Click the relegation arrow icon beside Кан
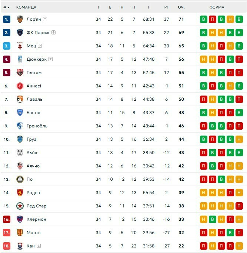The width and height of the screenshot is (247, 253). pyautogui.click(x=39, y=246)
